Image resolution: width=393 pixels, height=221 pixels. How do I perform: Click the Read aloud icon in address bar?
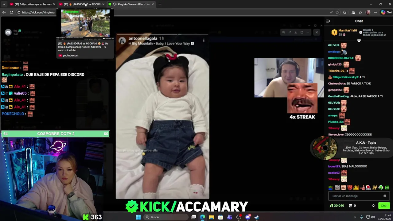[x=331, y=12]
